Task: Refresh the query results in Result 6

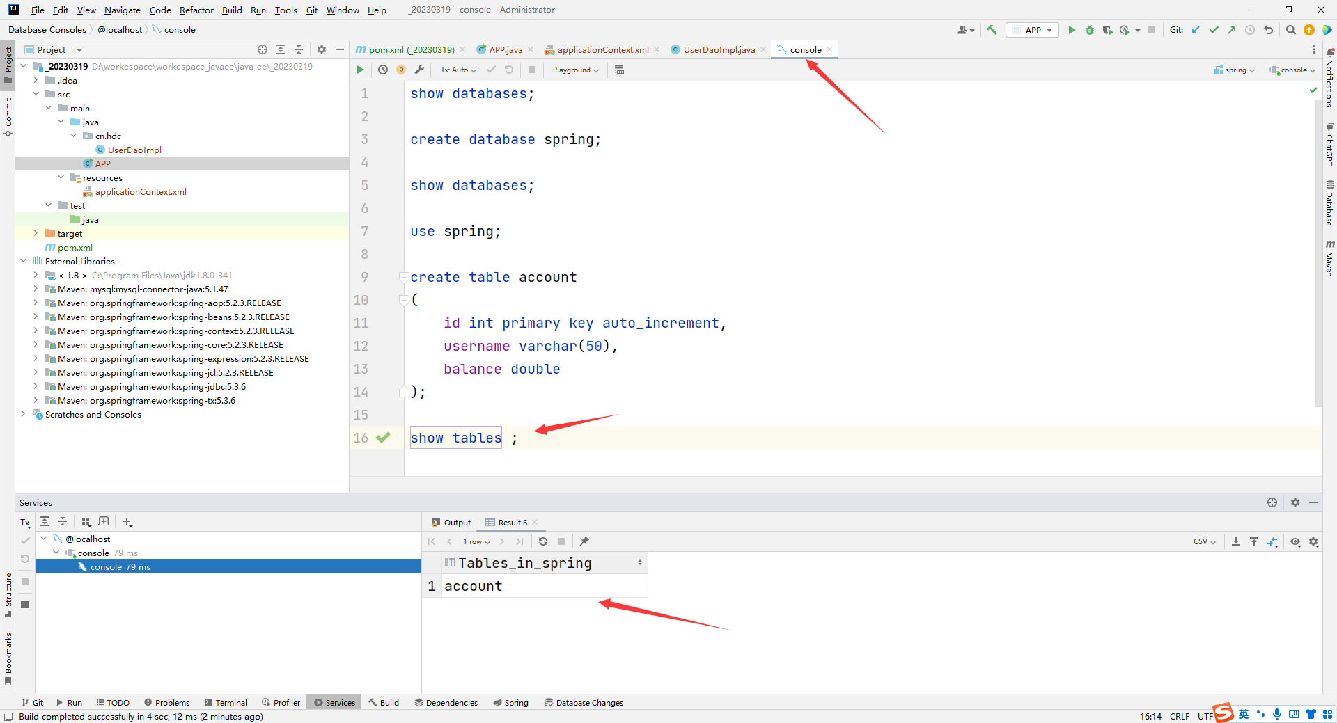Action: click(543, 541)
